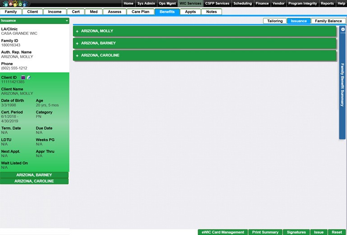Select ARIZONA, BARNEY in the client sidebar

[x=34, y=175]
